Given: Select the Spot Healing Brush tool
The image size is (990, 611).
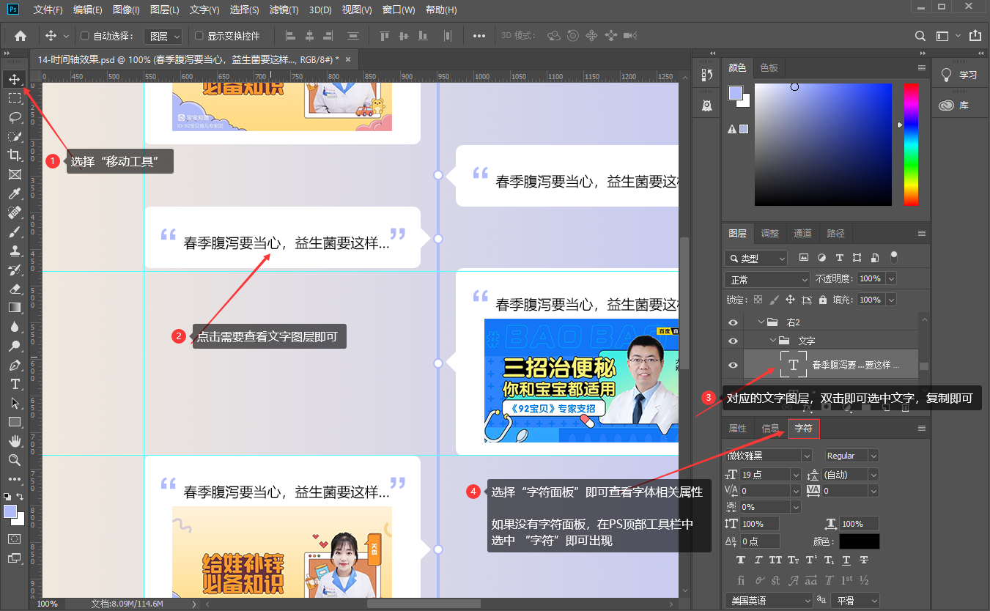Looking at the screenshot, I should [x=15, y=212].
